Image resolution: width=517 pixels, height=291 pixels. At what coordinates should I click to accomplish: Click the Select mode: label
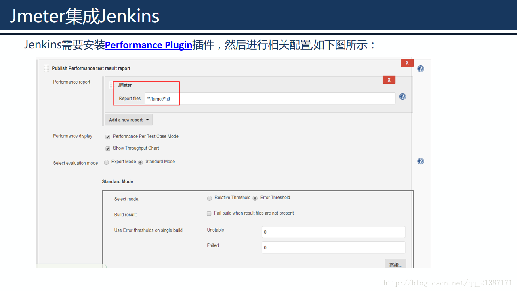[127, 199]
